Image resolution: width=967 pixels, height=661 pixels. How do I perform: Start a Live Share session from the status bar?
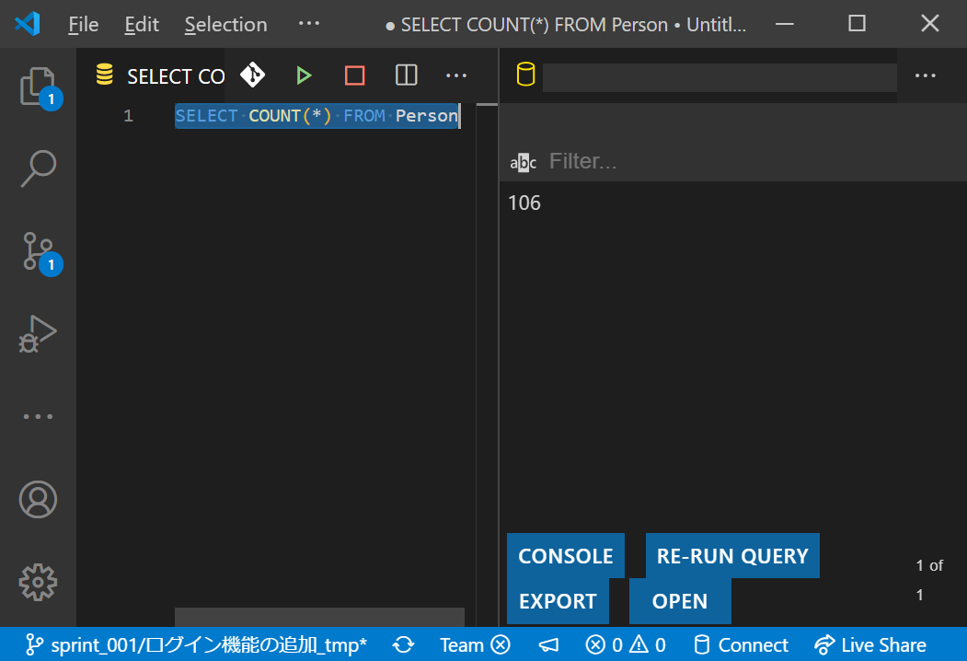pos(869,644)
